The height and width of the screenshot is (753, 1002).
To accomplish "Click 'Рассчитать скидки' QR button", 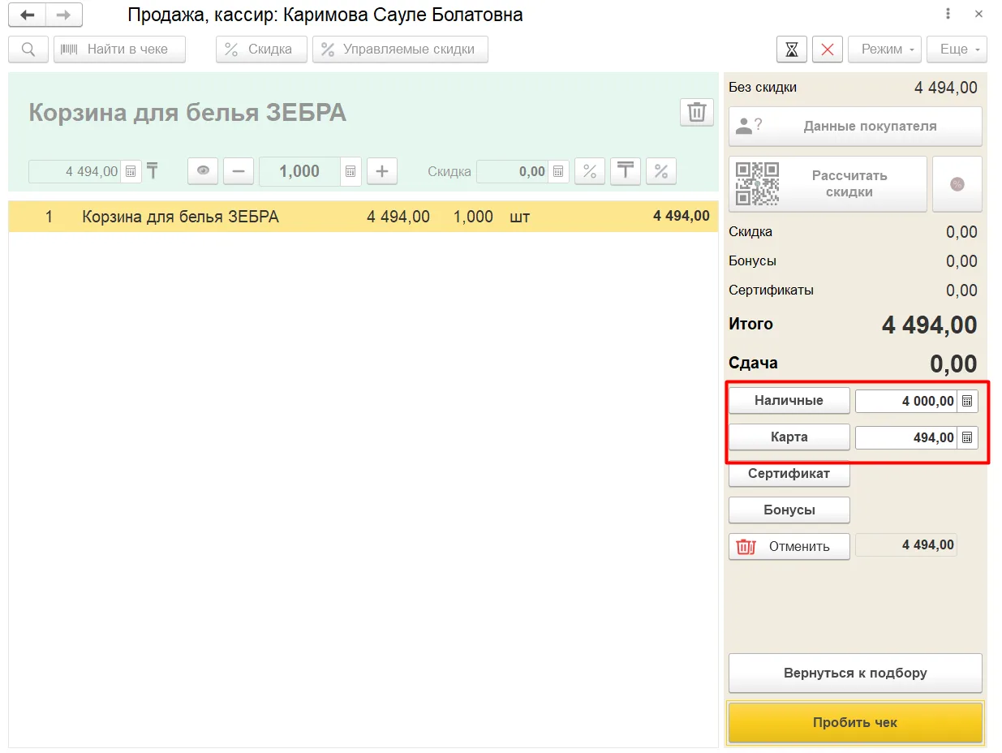I will point(828,184).
